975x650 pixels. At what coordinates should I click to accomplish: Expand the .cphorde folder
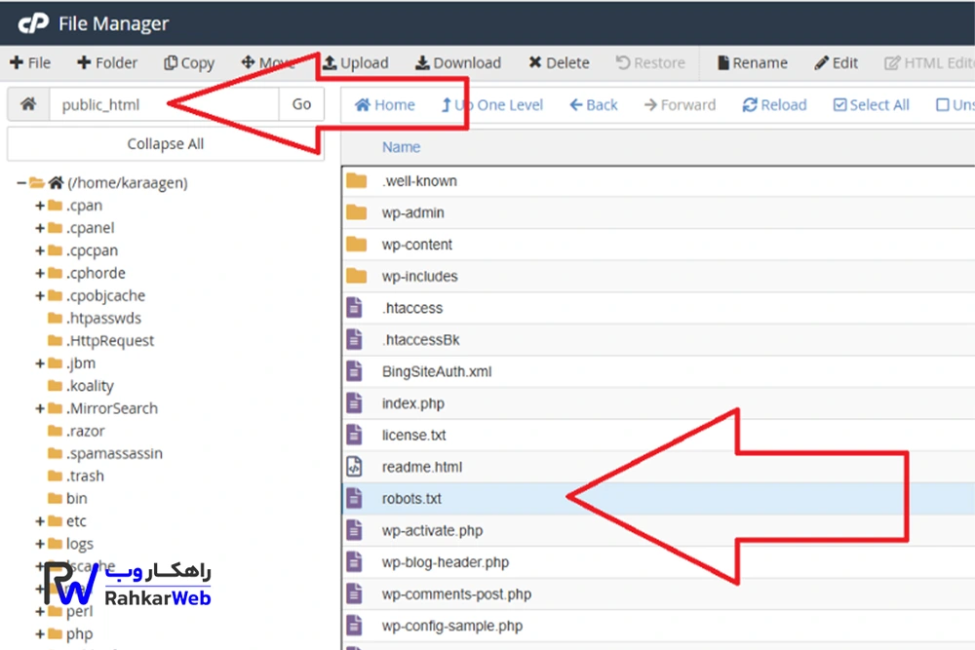40,274
